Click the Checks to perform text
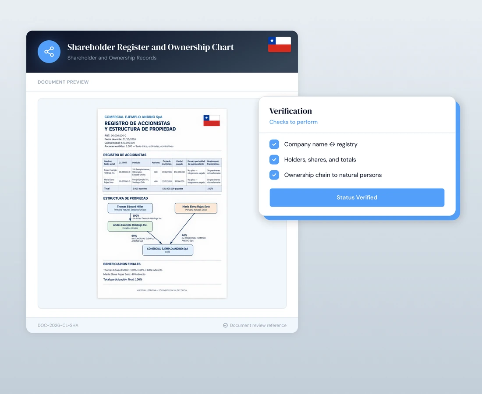 tap(293, 122)
